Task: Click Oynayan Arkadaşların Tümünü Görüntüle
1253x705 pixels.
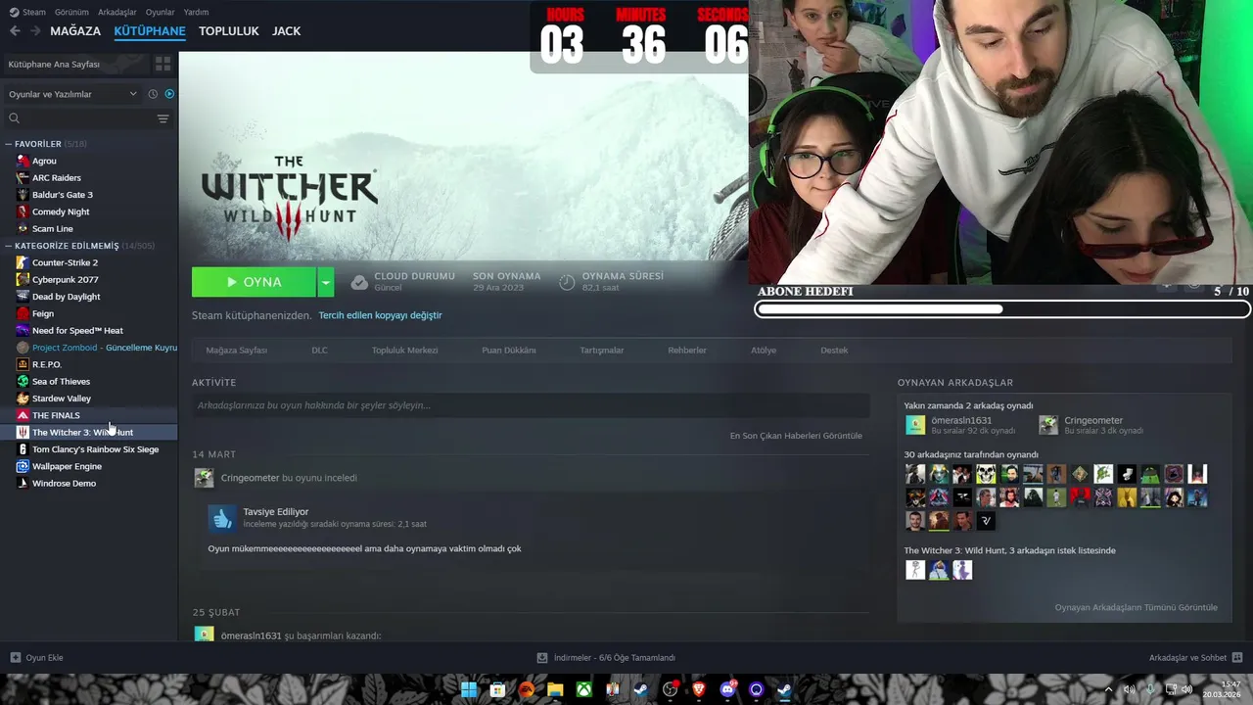Action: pyautogui.click(x=1137, y=608)
